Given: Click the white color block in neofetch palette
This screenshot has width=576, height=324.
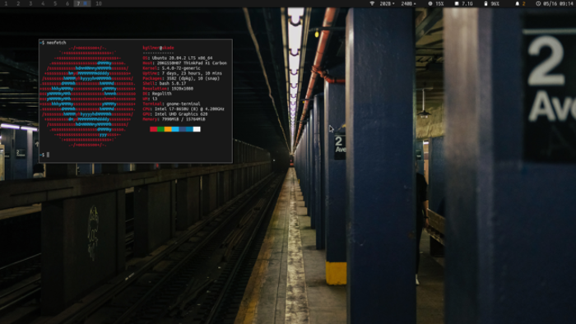Looking at the screenshot, I should click(x=197, y=129).
